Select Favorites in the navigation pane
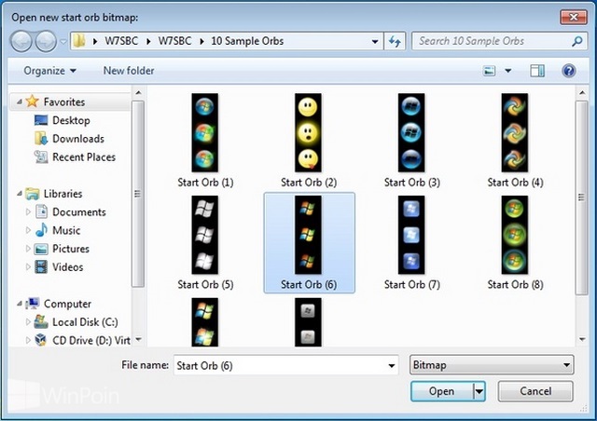 tap(64, 102)
